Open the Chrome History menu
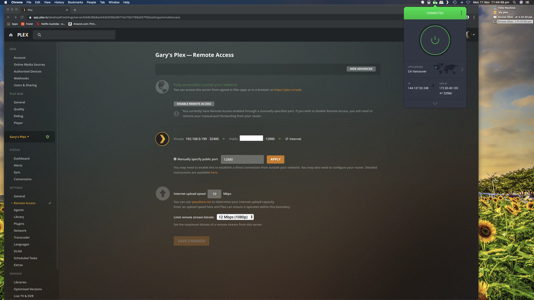Image resolution: width=534 pixels, height=300 pixels. coord(59,2)
